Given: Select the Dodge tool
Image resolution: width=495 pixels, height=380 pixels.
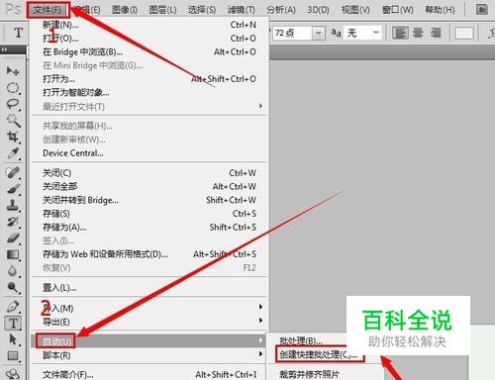Looking at the screenshot, I should click(13, 288).
